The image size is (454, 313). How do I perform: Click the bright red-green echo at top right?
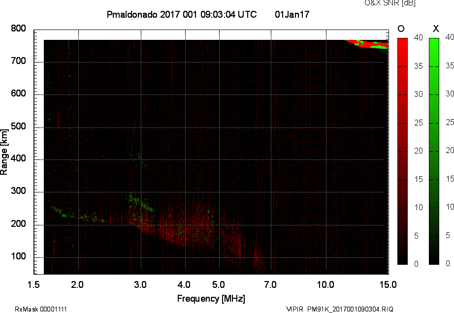[368, 44]
